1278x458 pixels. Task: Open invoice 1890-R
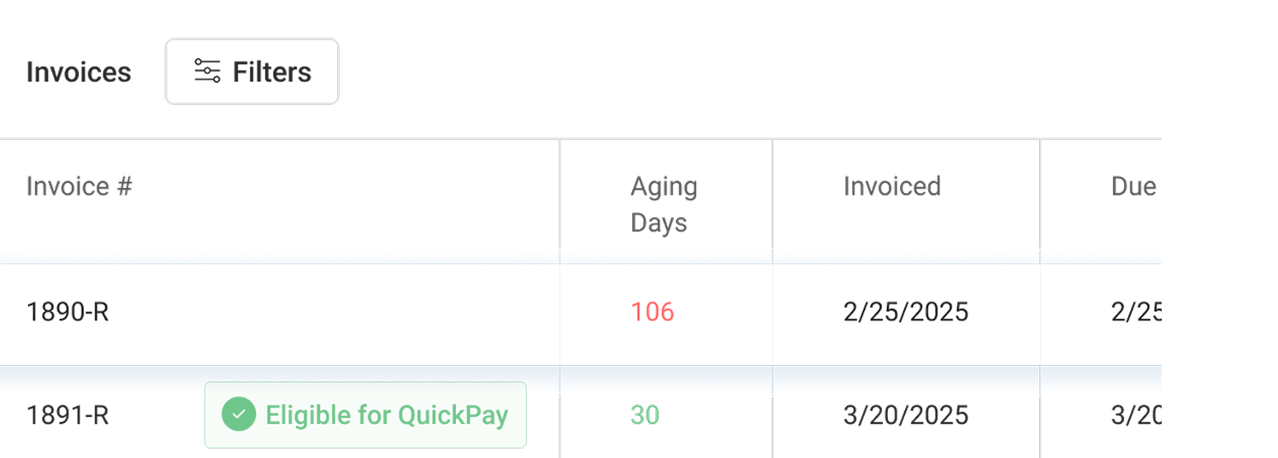click(68, 312)
